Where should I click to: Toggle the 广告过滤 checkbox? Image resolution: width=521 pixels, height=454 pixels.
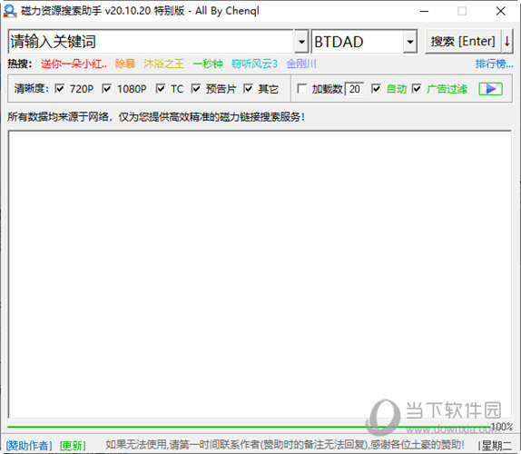click(417, 89)
